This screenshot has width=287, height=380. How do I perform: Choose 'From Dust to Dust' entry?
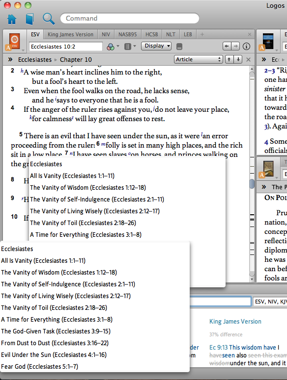55,343
